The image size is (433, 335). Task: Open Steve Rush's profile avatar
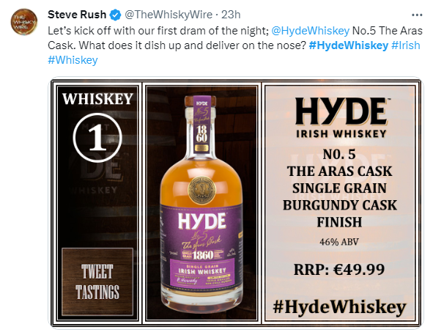pos(23,21)
